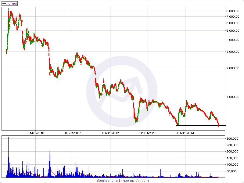Select the 250,000 volume axis label
Viewport: 244px width, 183px height.
[232, 145]
